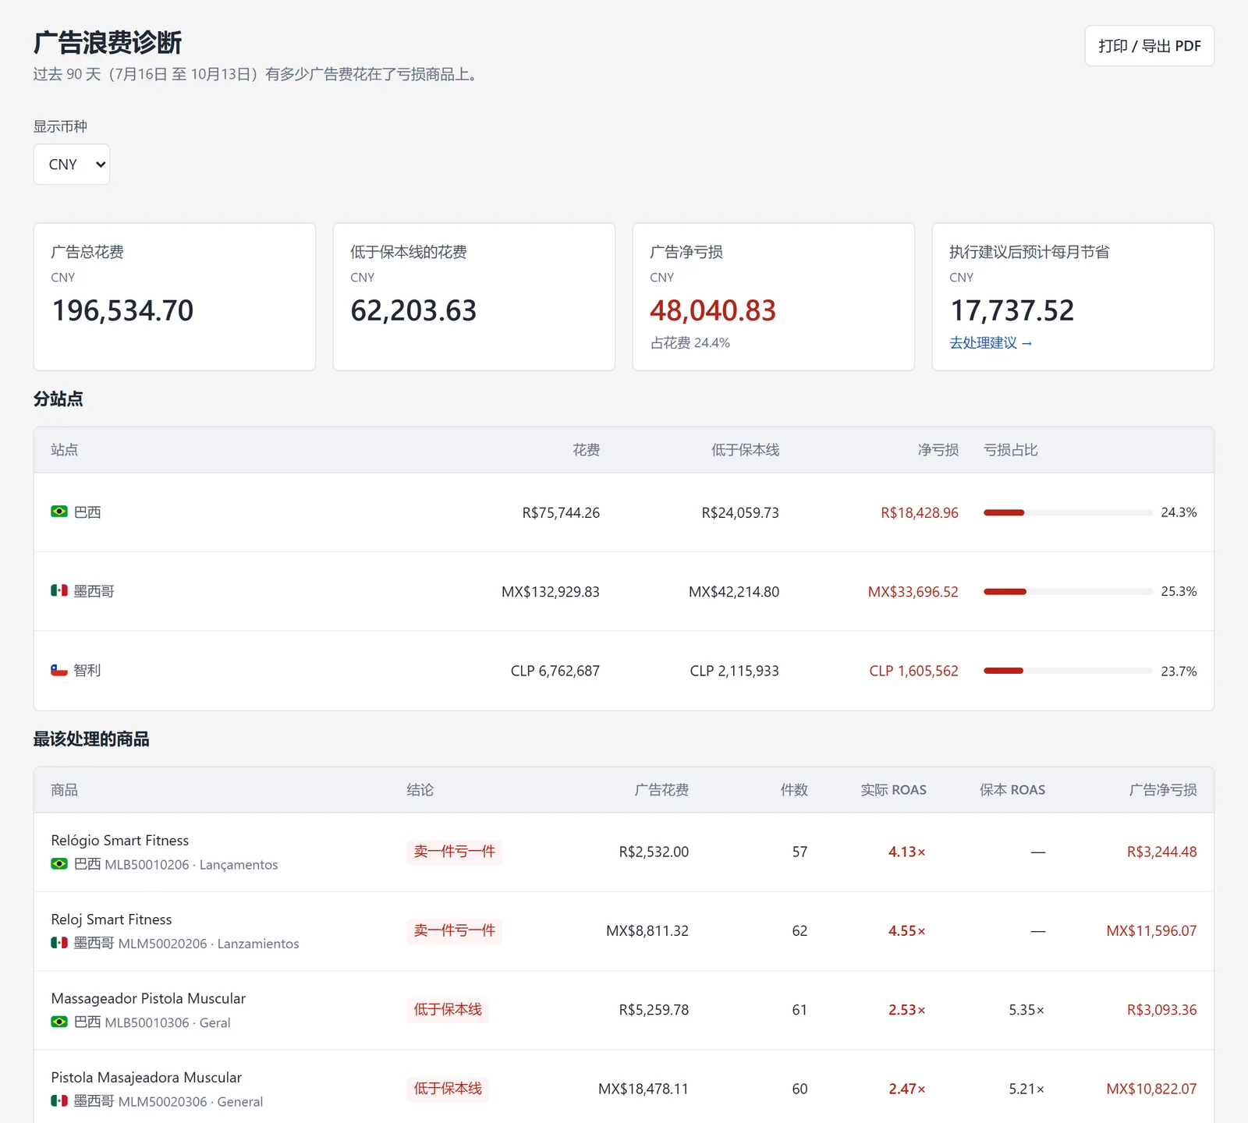This screenshot has height=1123, width=1248.
Task: Click 低于保本线 tag for Massageador Pistola Muscular
Action: pos(448,1009)
